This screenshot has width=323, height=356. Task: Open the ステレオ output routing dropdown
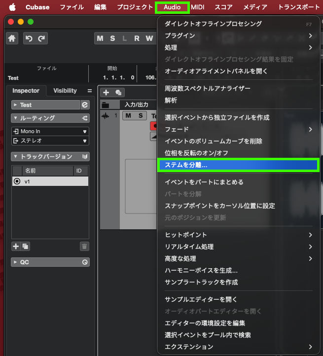(50, 141)
